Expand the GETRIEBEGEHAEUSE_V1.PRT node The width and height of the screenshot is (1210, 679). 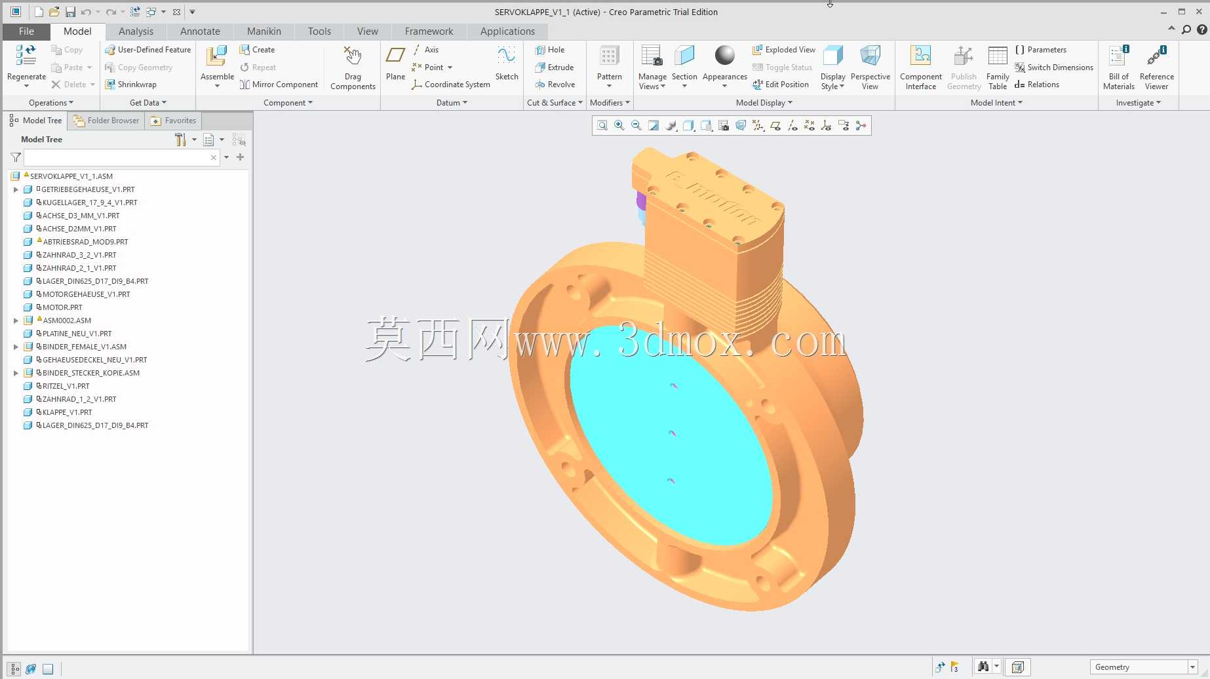pos(16,189)
